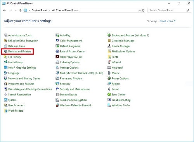Click the Color Management icon
Image resolution: width=194 pixels, height=142 pixels.
pyautogui.click(x=57, y=41)
